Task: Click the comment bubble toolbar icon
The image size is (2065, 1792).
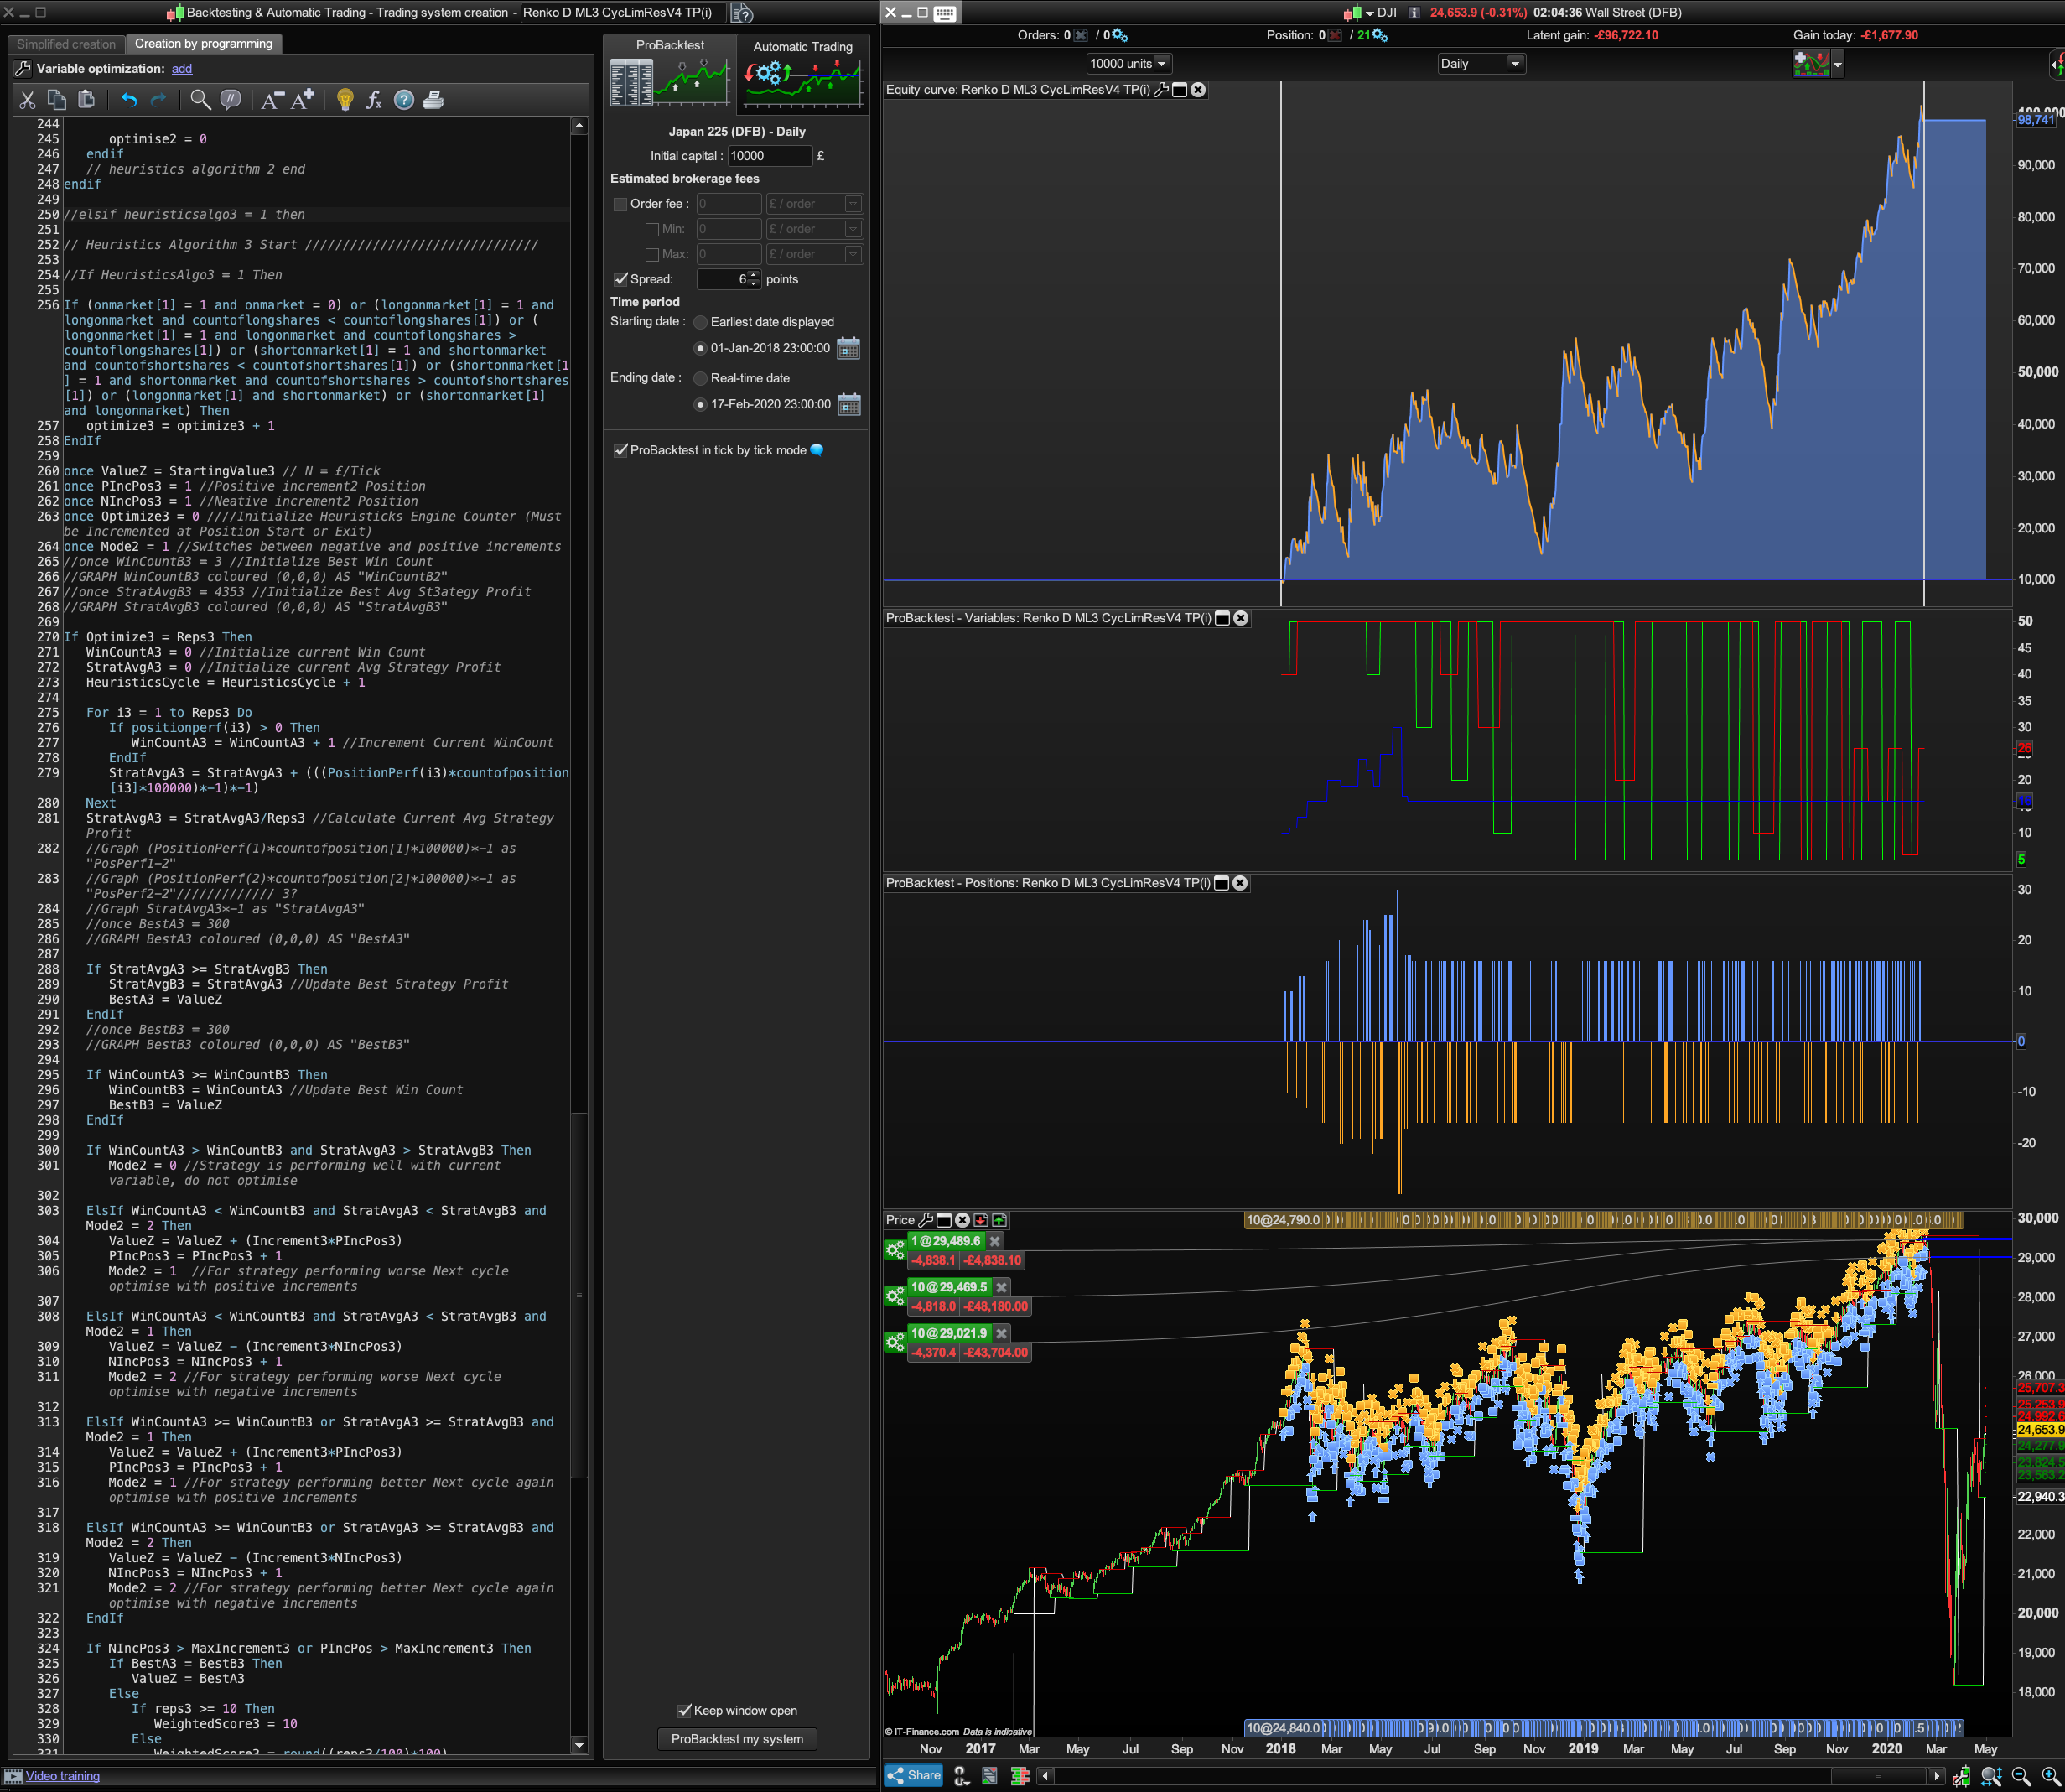Action: [x=230, y=100]
